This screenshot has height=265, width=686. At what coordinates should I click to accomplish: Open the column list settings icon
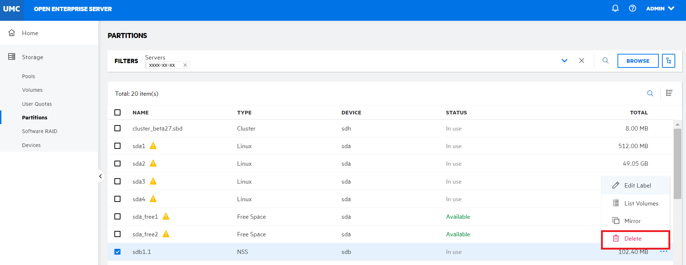pos(669,93)
